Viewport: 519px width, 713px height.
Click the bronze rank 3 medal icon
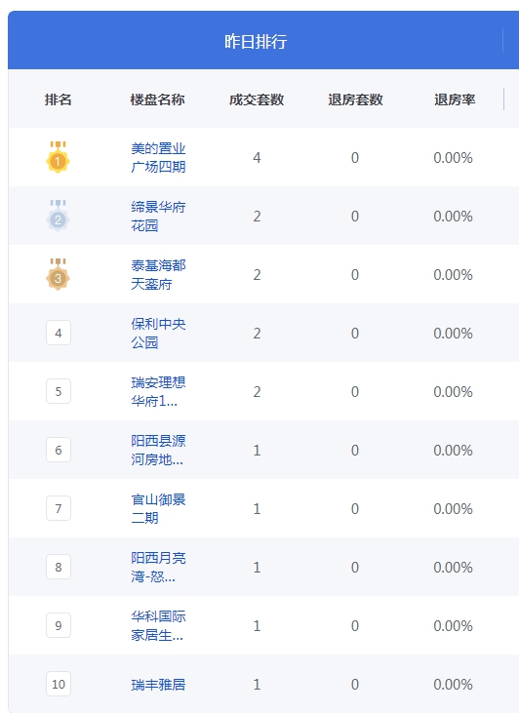[58, 274]
